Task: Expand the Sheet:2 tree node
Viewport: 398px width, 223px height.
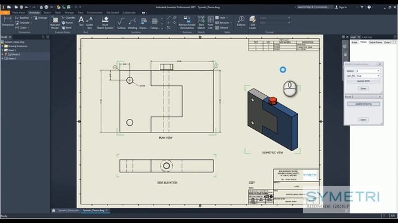Action: [2, 55]
